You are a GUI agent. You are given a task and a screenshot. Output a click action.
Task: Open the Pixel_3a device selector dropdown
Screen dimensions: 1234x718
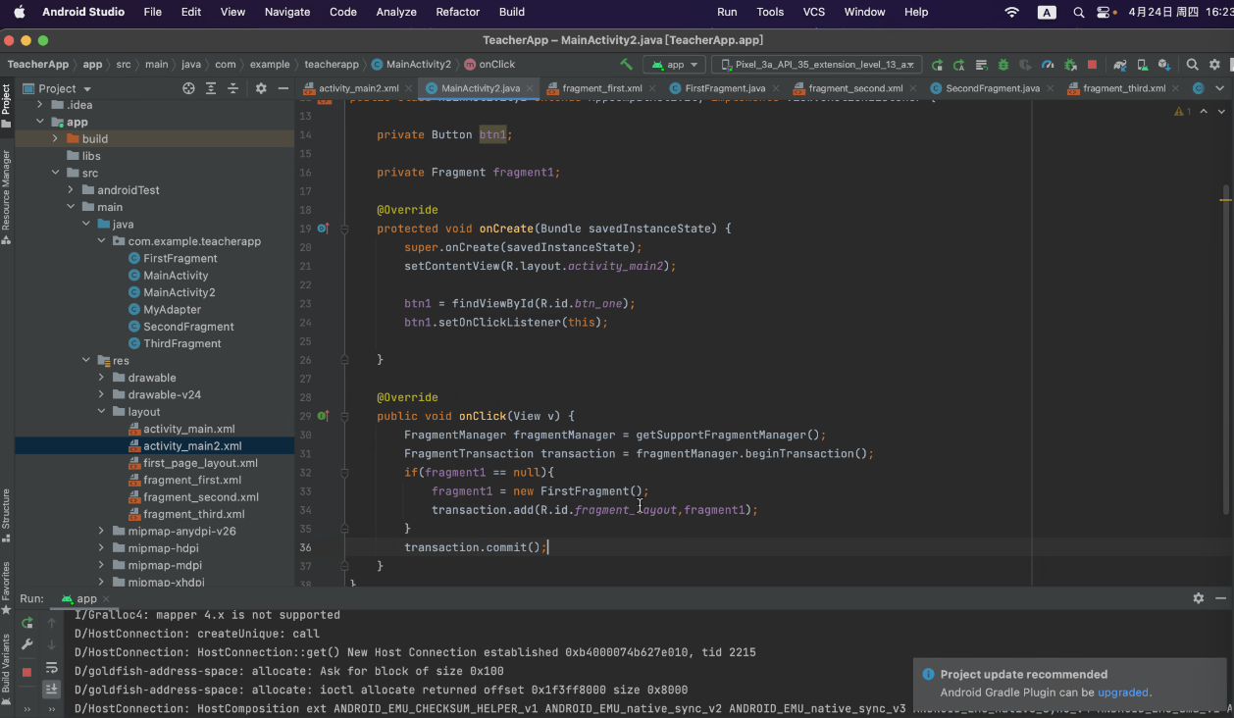(x=817, y=65)
